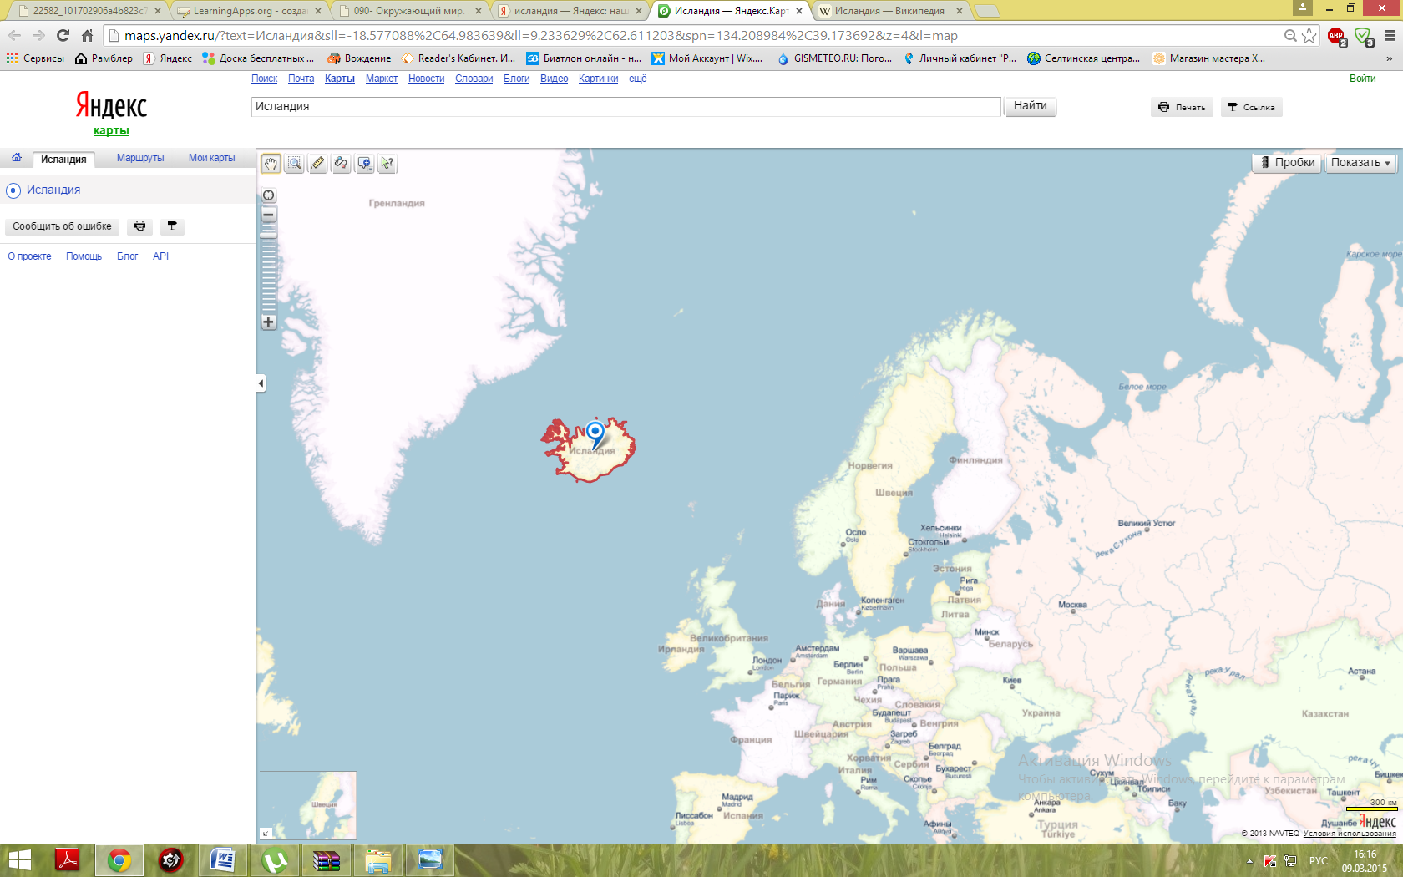Bookmark this page with star icon

click(1309, 35)
